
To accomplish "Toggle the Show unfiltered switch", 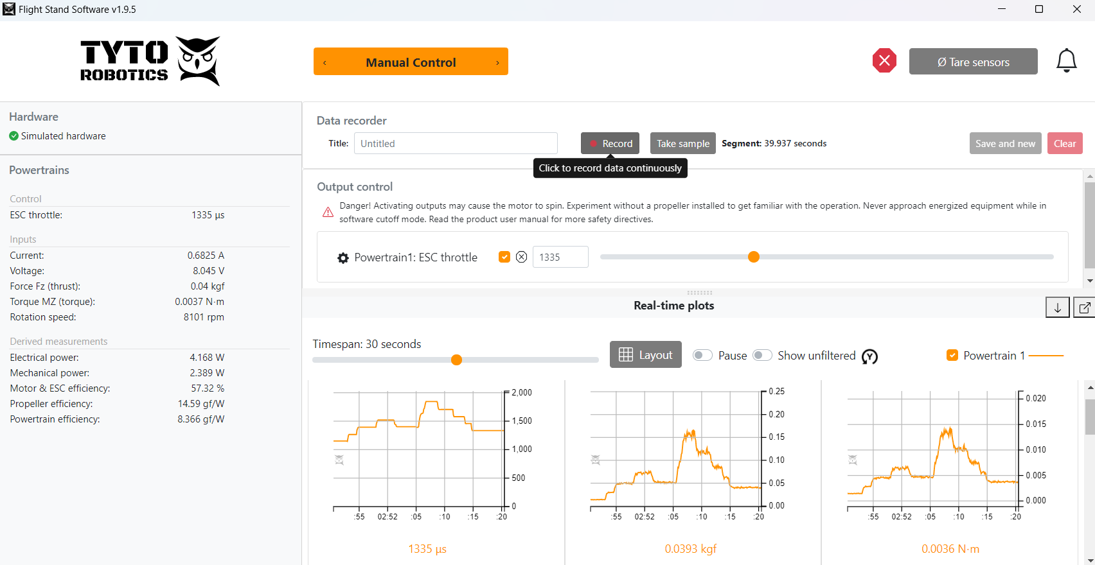I will (x=762, y=355).
